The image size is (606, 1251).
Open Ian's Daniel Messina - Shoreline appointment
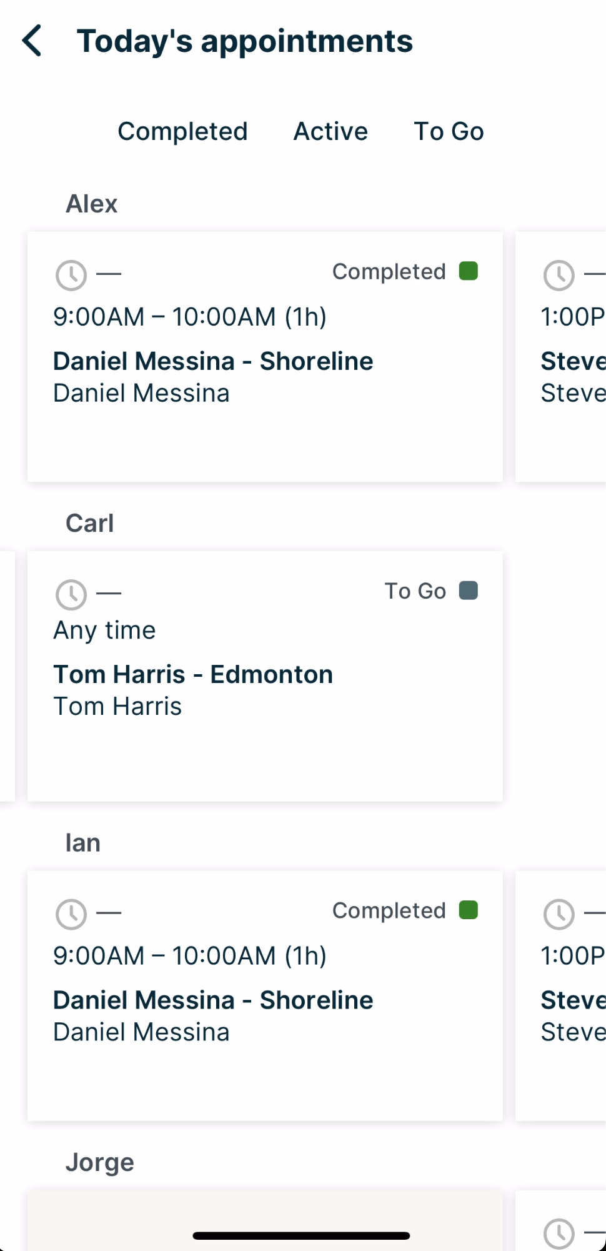pos(213,1000)
